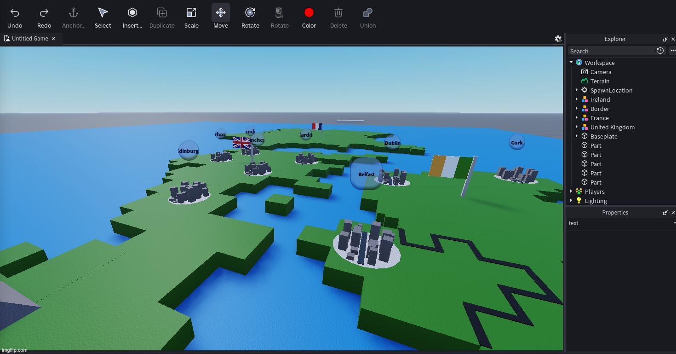Choose the Select cursor tool

point(103,13)
